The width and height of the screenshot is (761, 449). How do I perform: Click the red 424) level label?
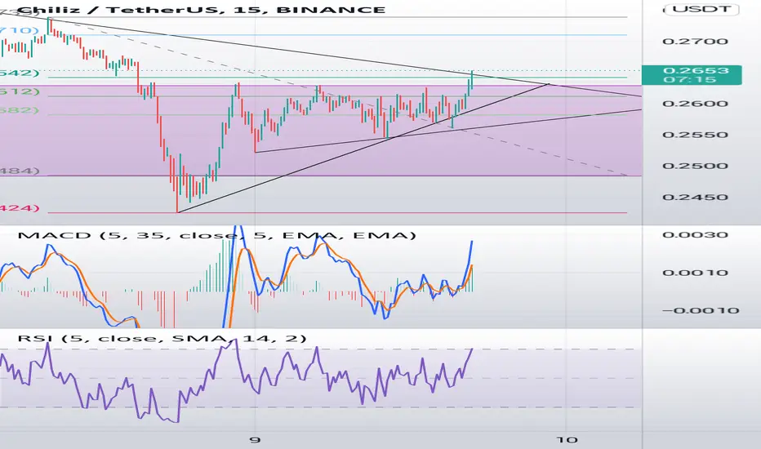(x=20, y=208)
